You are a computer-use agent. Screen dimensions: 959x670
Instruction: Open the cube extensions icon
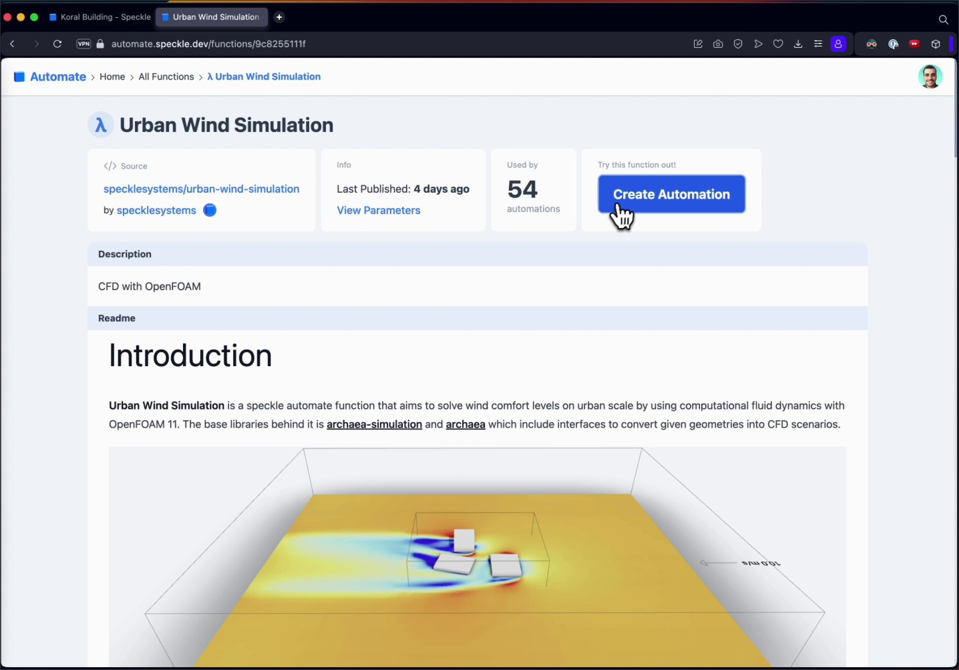pos(936,44)
